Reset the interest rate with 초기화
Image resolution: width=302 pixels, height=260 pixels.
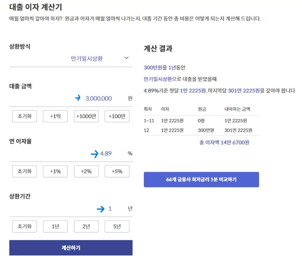(x=24, y=171)
